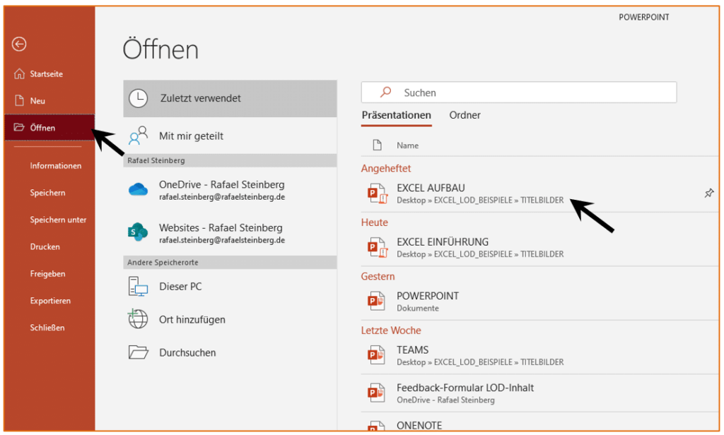Click into the Suchen search field
Screen dimensions: 724x435
[519, 93]
